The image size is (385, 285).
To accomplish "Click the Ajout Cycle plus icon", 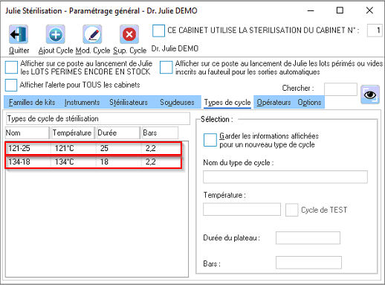I will pos(56,34).
